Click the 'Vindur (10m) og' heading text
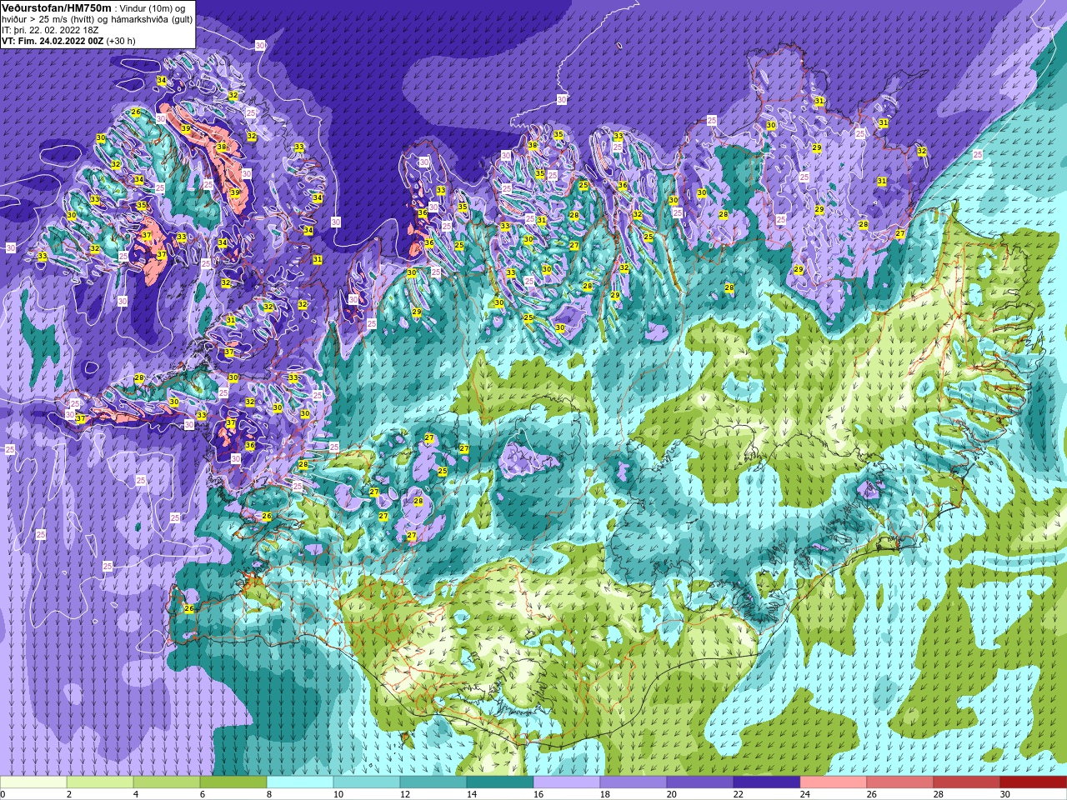1067x800 pixels. tap(153, 8)
